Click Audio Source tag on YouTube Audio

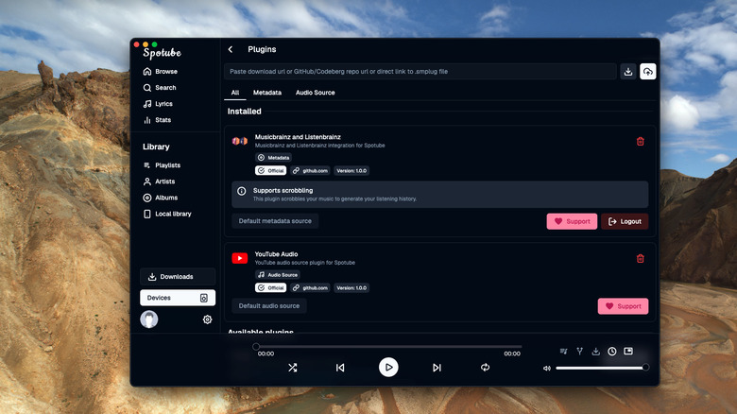point(278,275)
